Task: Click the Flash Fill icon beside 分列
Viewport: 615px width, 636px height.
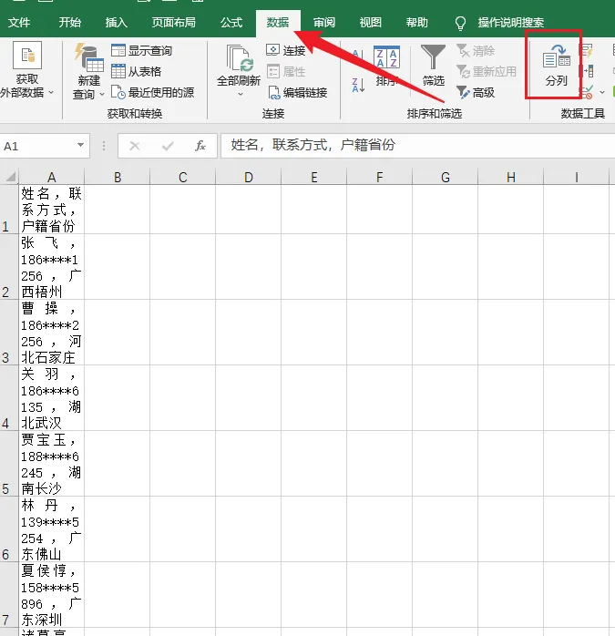Action: [x=587, y=51]
